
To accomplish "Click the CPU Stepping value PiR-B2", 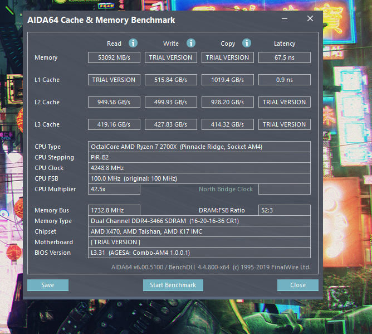I will tap(199, 157).
